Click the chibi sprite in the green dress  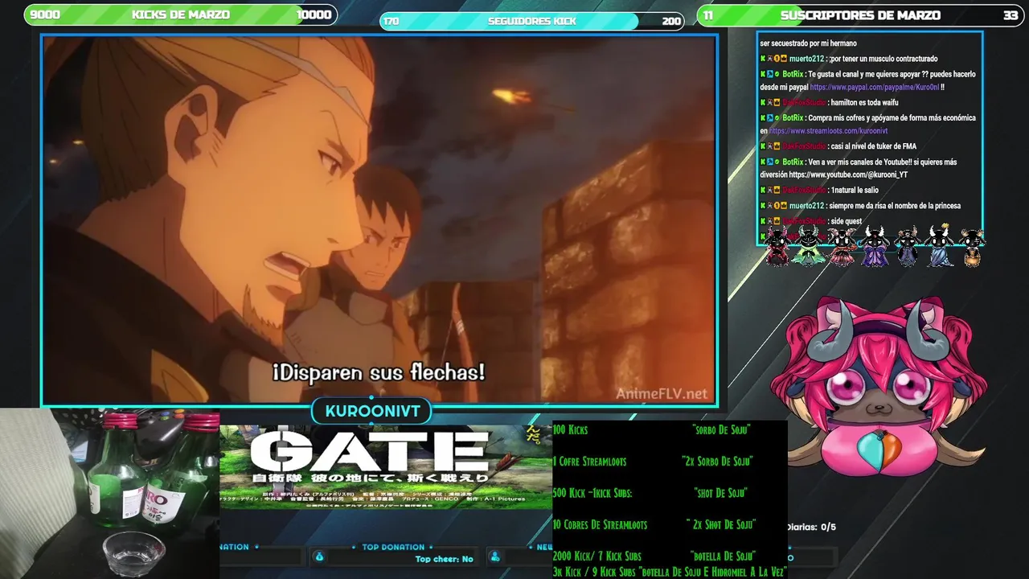coord(808,247)
